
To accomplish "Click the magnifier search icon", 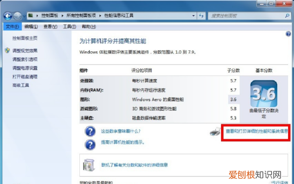I will 287,16.
